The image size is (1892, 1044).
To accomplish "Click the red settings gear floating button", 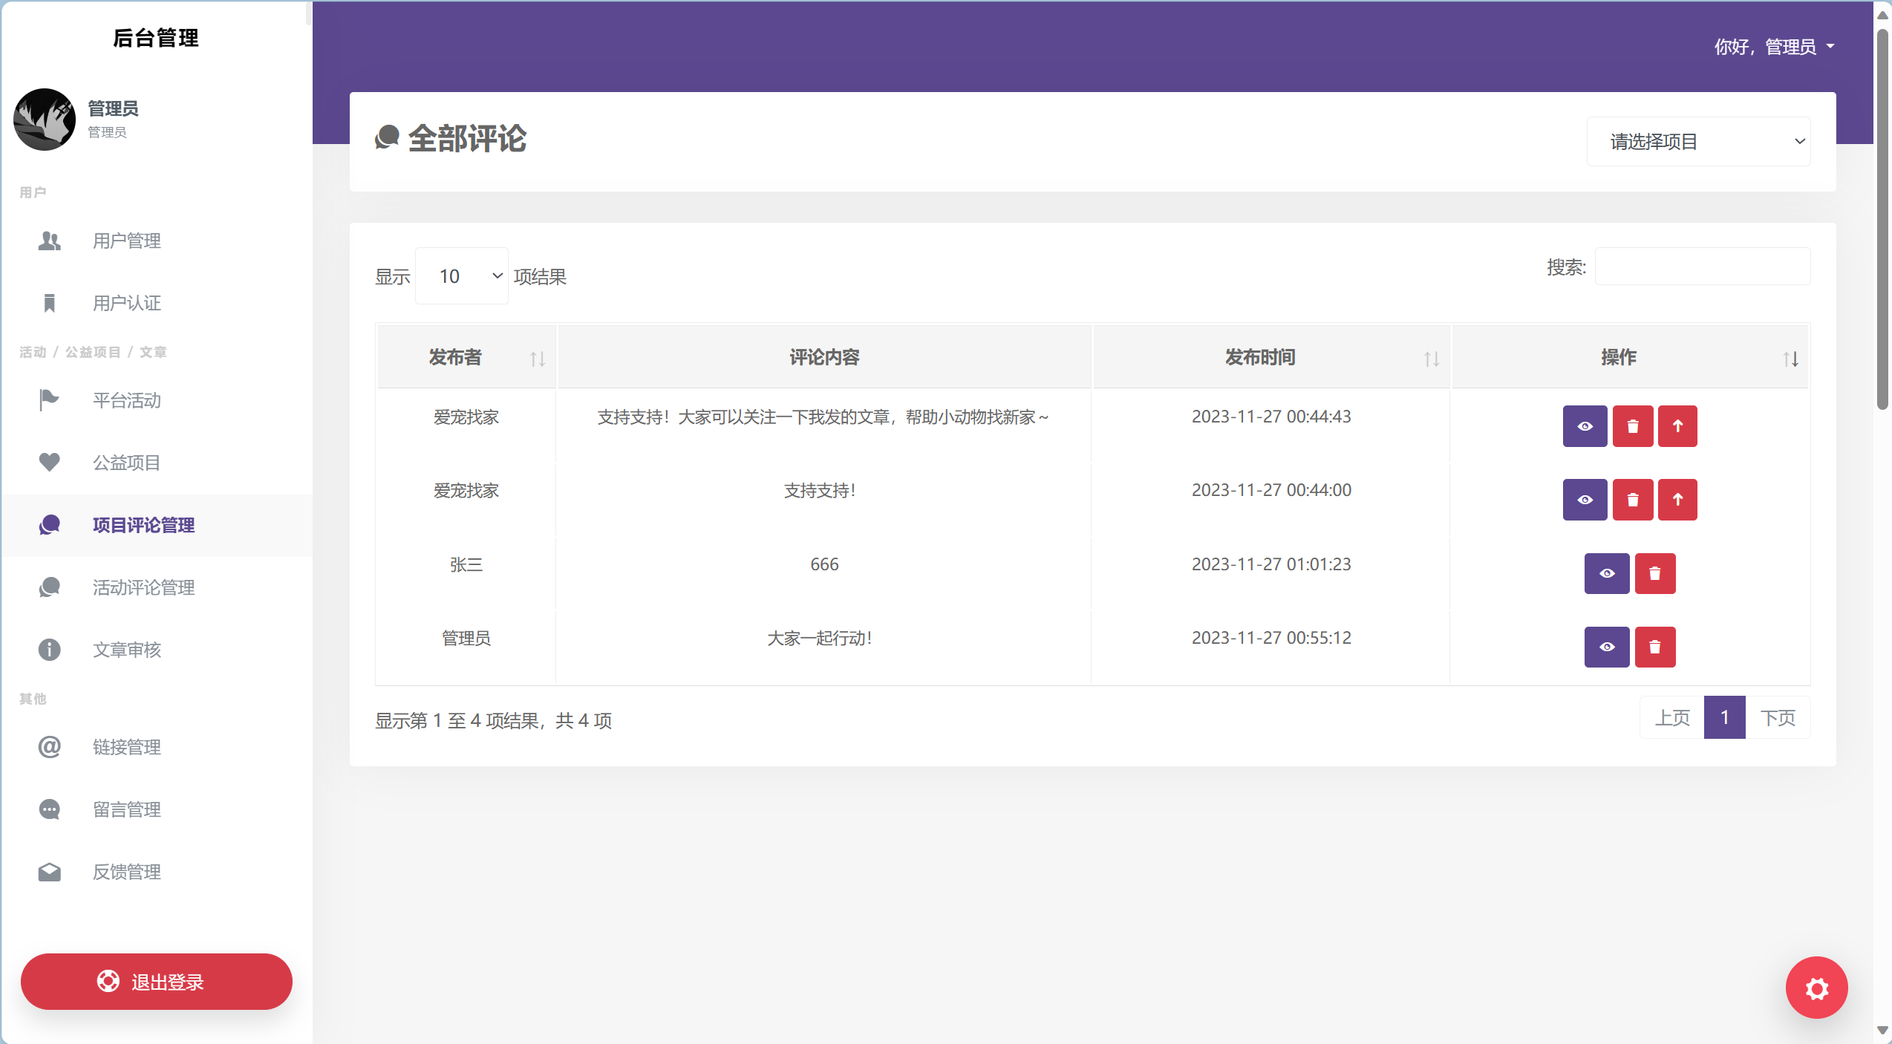I will pos(1816,988).
